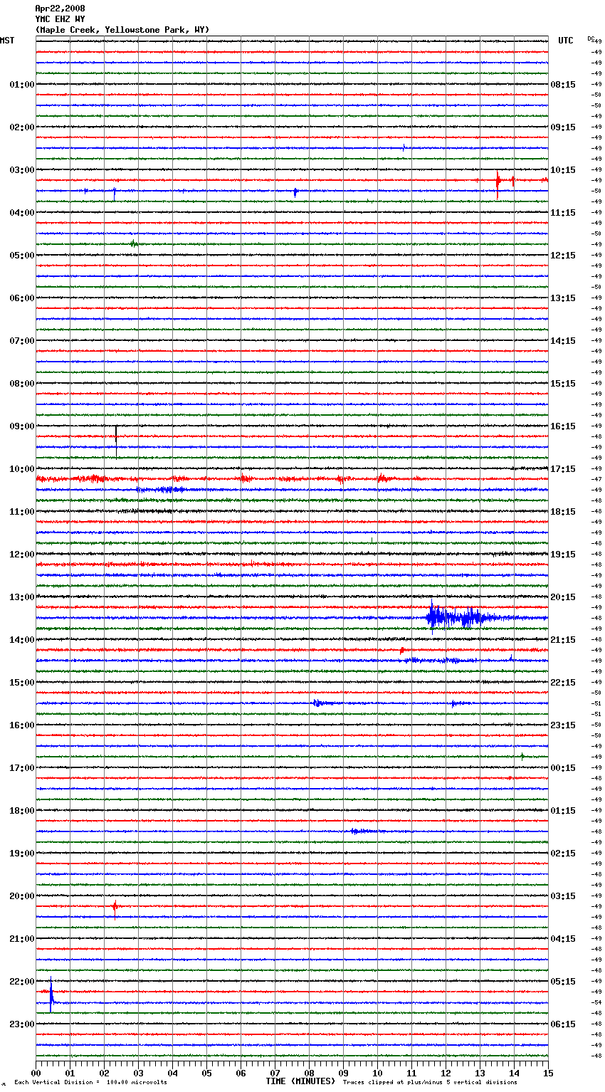Click minute 09 on the bottom axis
The height and width of the screenshot is (1092, 605).
tap(343, 1073)
